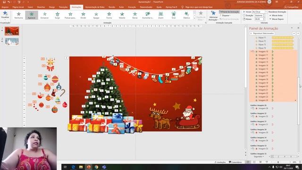Switch to Slide Sorter view in status bar
This screenshot has width=302, height=170.
tap(254, 162)
